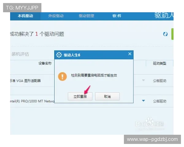This screenshot has height=147, width=184.
Task: Click the gear icon in dialog title
Action: click(59, 55)
